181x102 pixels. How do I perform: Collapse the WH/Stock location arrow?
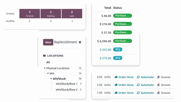[x=51, y=79]
